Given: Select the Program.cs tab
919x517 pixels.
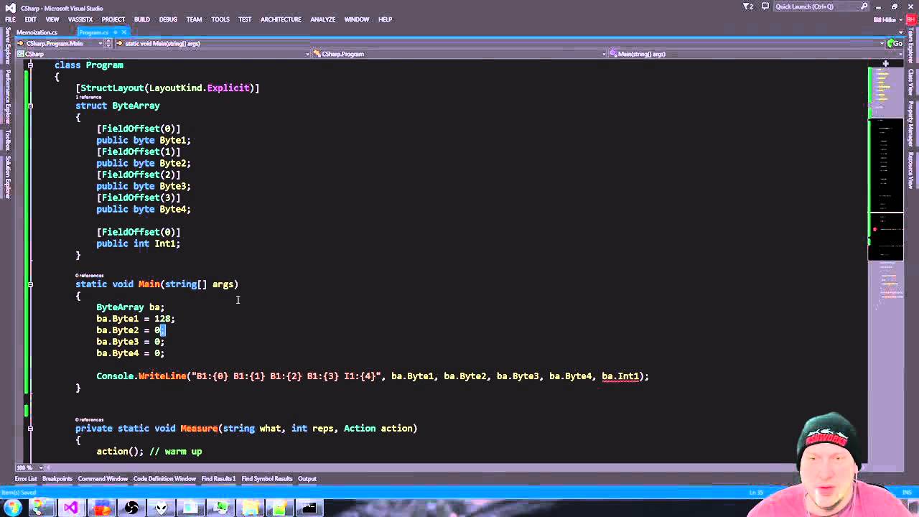Looking at the screenshot, I should [93, 32].
